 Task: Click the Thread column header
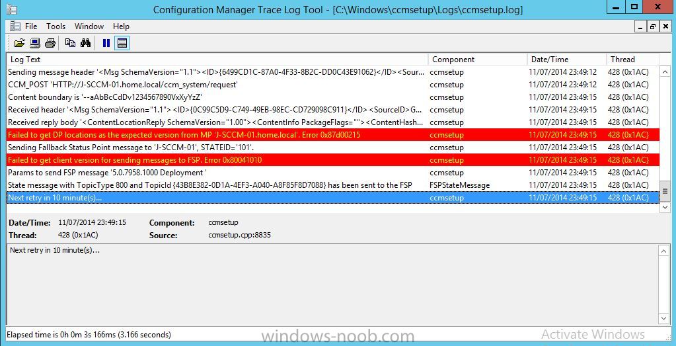633,60
